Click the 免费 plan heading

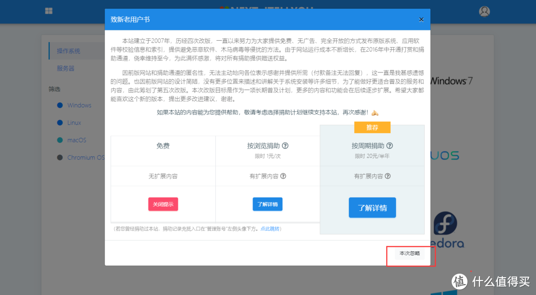163,146
